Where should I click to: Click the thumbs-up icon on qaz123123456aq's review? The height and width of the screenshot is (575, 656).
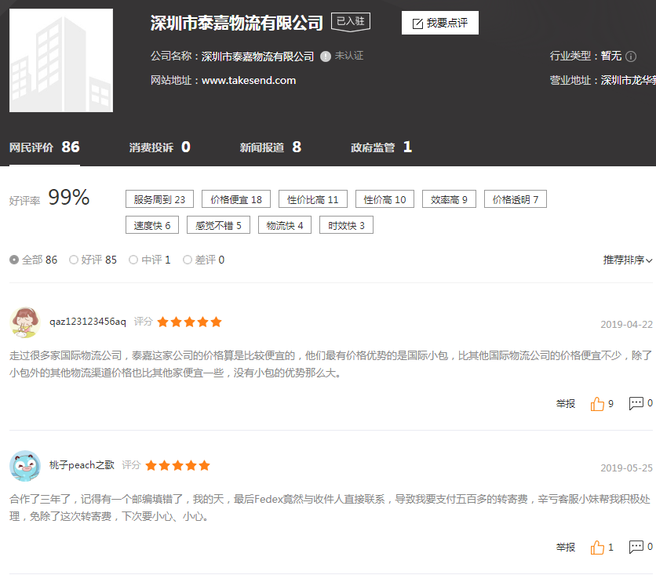point(598,404)
